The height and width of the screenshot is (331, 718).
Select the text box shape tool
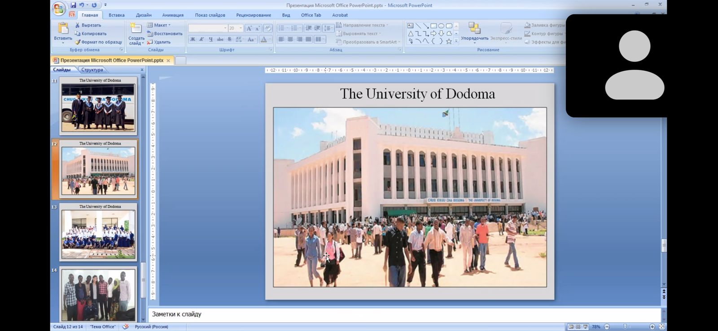click(410, 26)
